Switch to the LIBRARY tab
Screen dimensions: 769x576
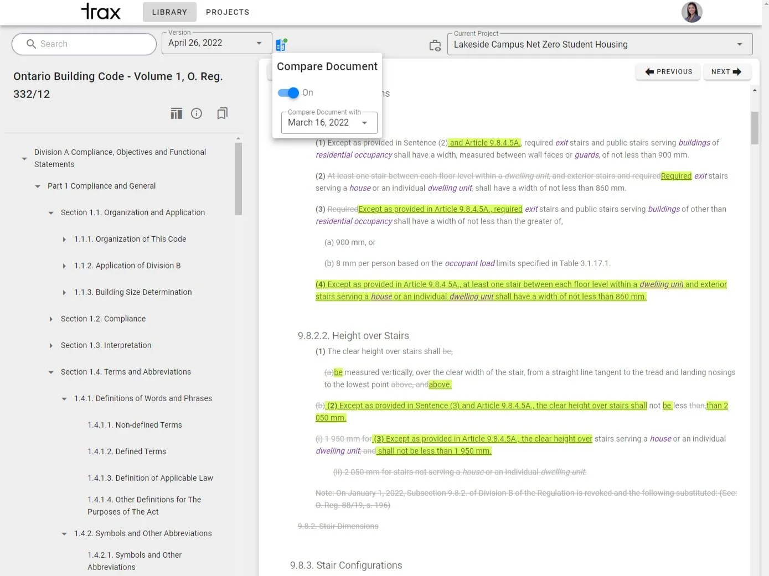click(169, 12)
